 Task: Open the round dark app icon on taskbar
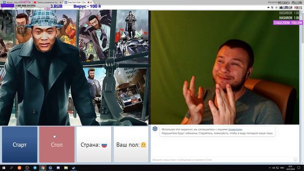[x=27, y=168]
